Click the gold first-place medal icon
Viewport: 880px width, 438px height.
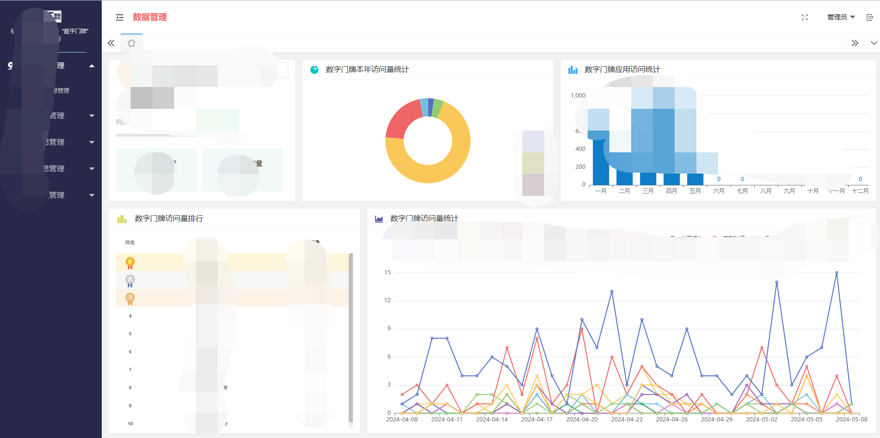130,263
